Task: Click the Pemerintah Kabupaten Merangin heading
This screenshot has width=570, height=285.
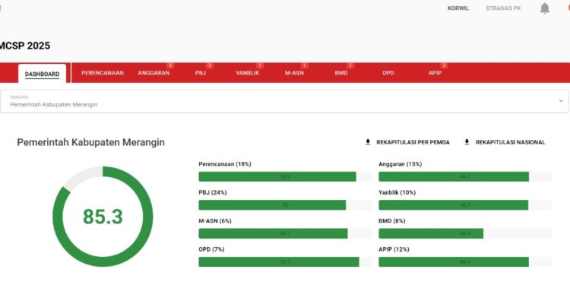Action: tap(91, 142)
